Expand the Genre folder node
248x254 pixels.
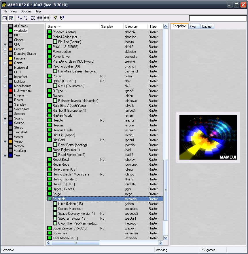(5, 63)
